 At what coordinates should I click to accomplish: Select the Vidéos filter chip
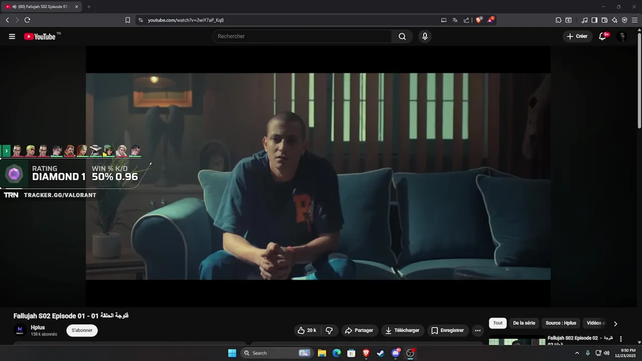[595, 323]
